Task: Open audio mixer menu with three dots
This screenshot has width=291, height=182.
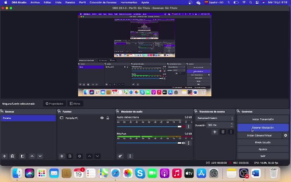Action: [x=130, y=156]
